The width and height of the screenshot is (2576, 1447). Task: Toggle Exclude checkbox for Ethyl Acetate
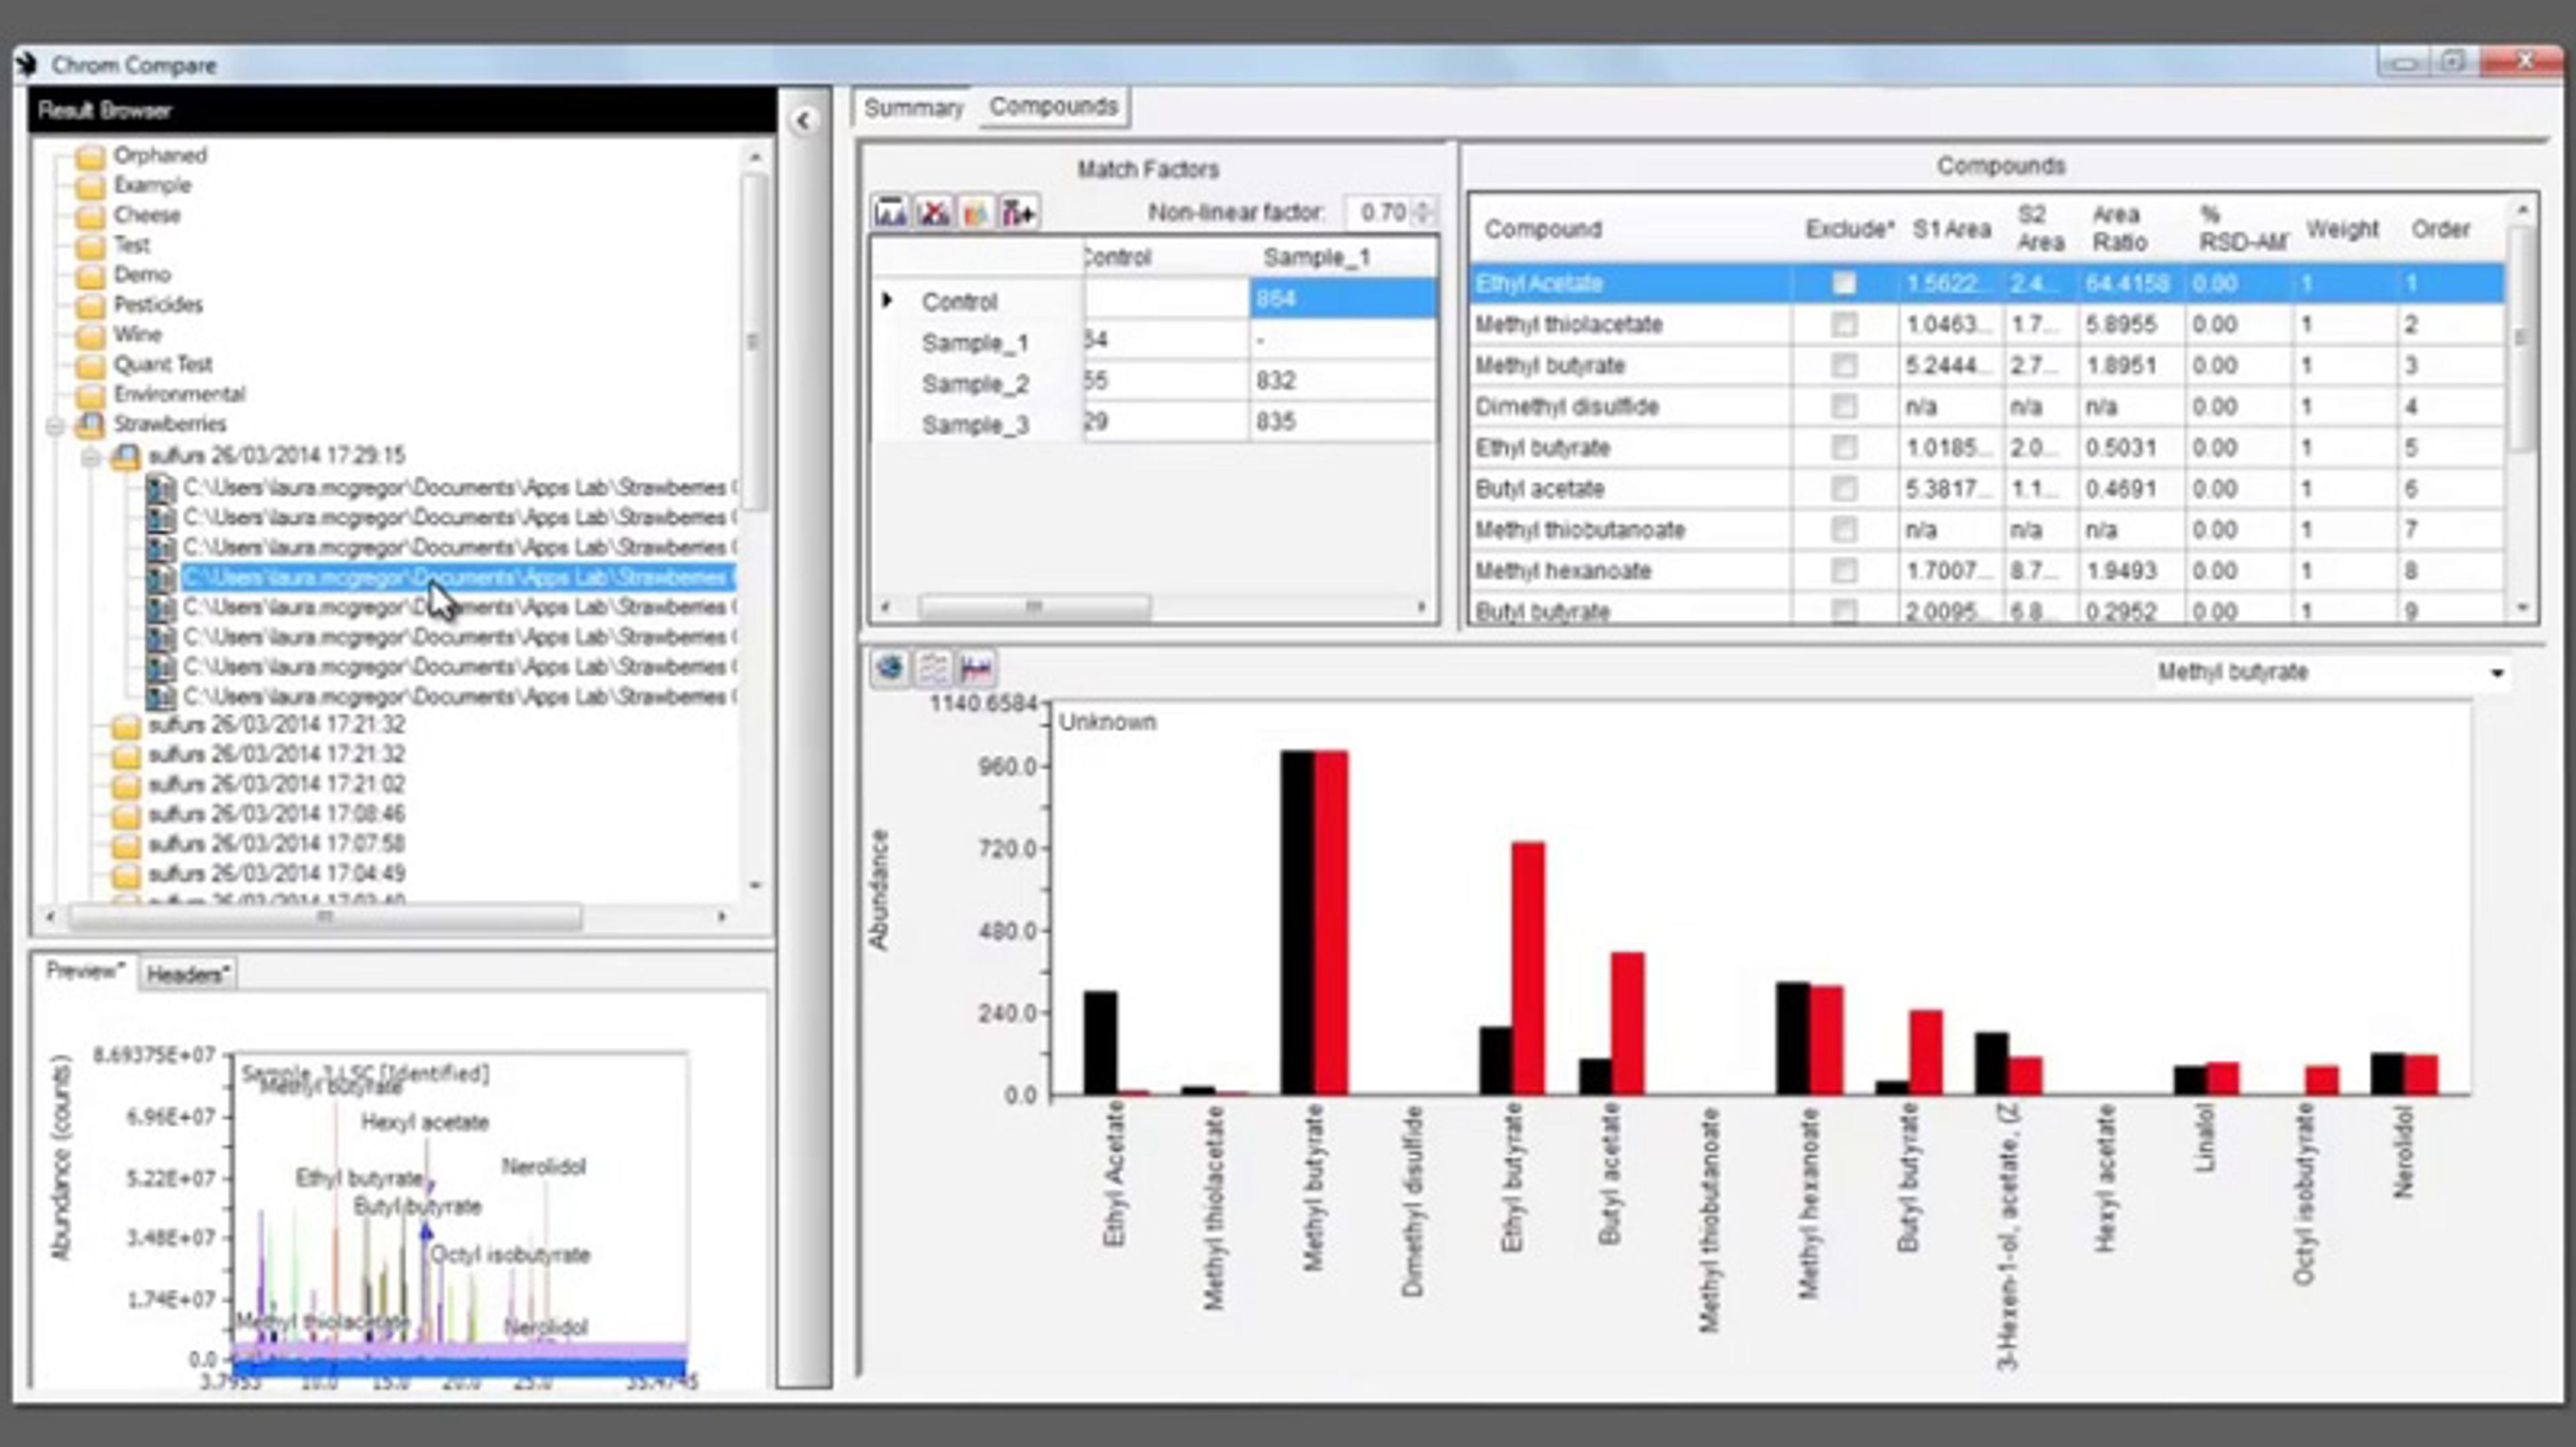1844,284
